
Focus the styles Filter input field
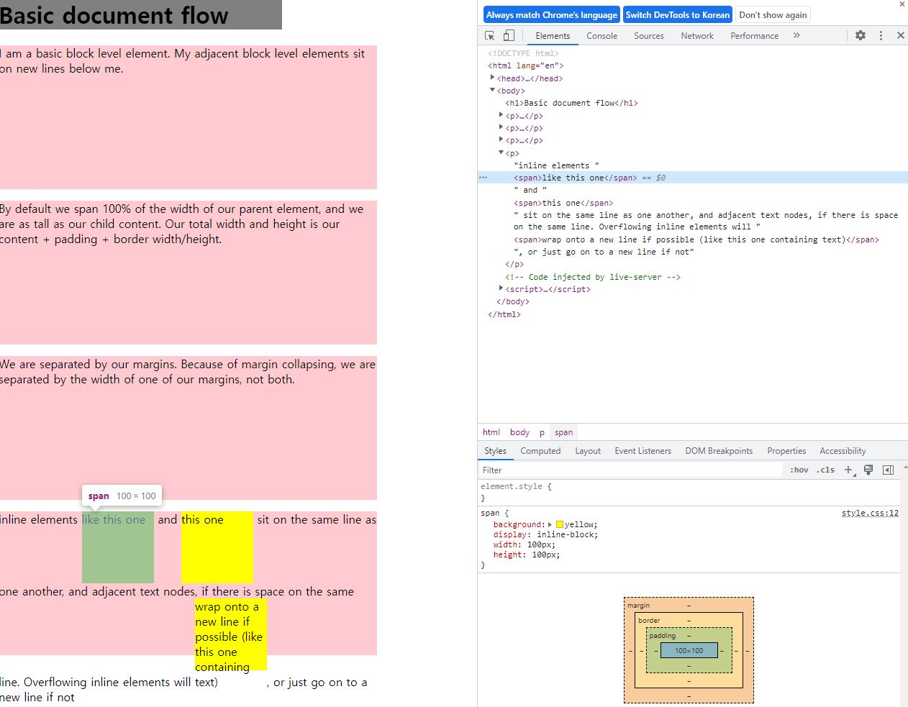coord(630,470)
